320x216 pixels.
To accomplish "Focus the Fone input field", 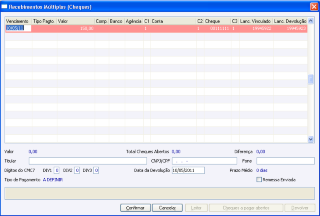I will click(286, 161).
